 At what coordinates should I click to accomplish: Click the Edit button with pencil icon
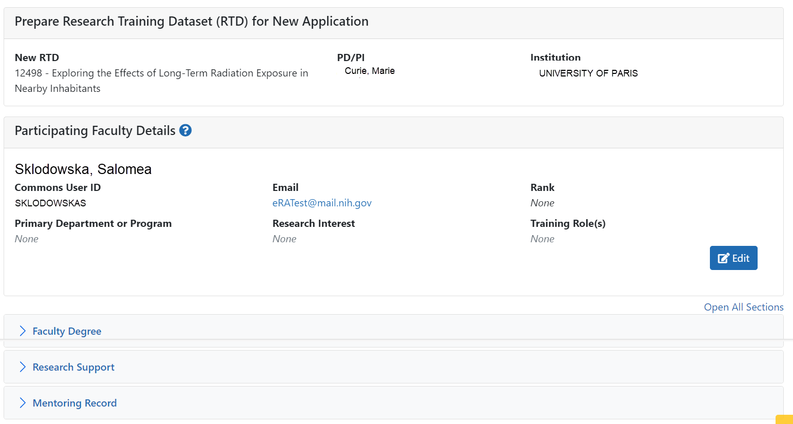pos(733,258)
